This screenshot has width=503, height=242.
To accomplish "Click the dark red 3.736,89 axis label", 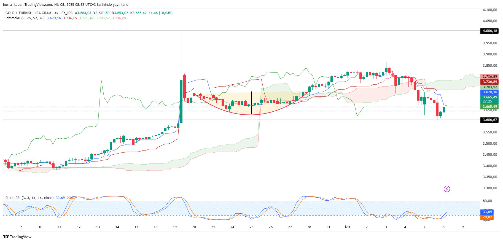I will click(490, 82).
